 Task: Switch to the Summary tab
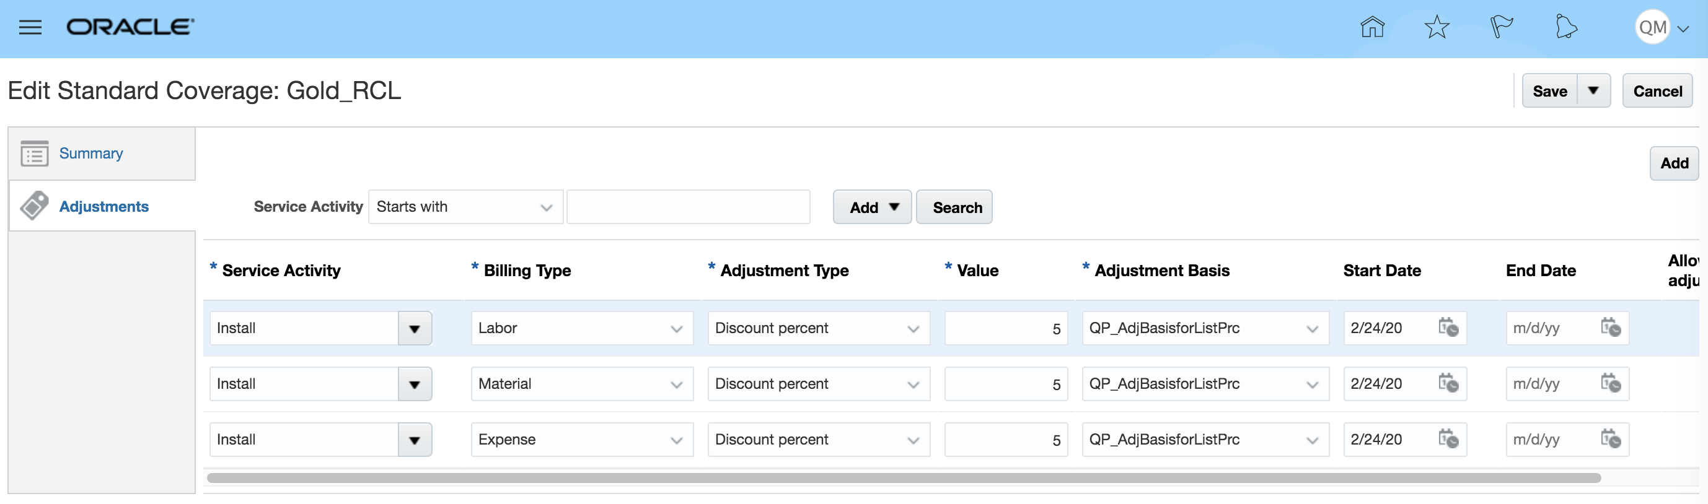click(x=91, y=154)
